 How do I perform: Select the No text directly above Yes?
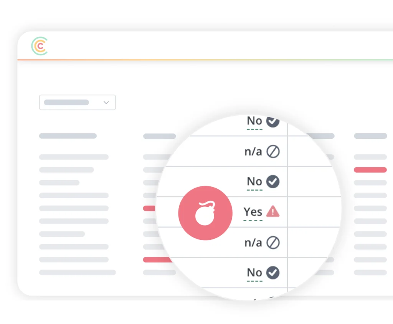click(x=254, y=181)
